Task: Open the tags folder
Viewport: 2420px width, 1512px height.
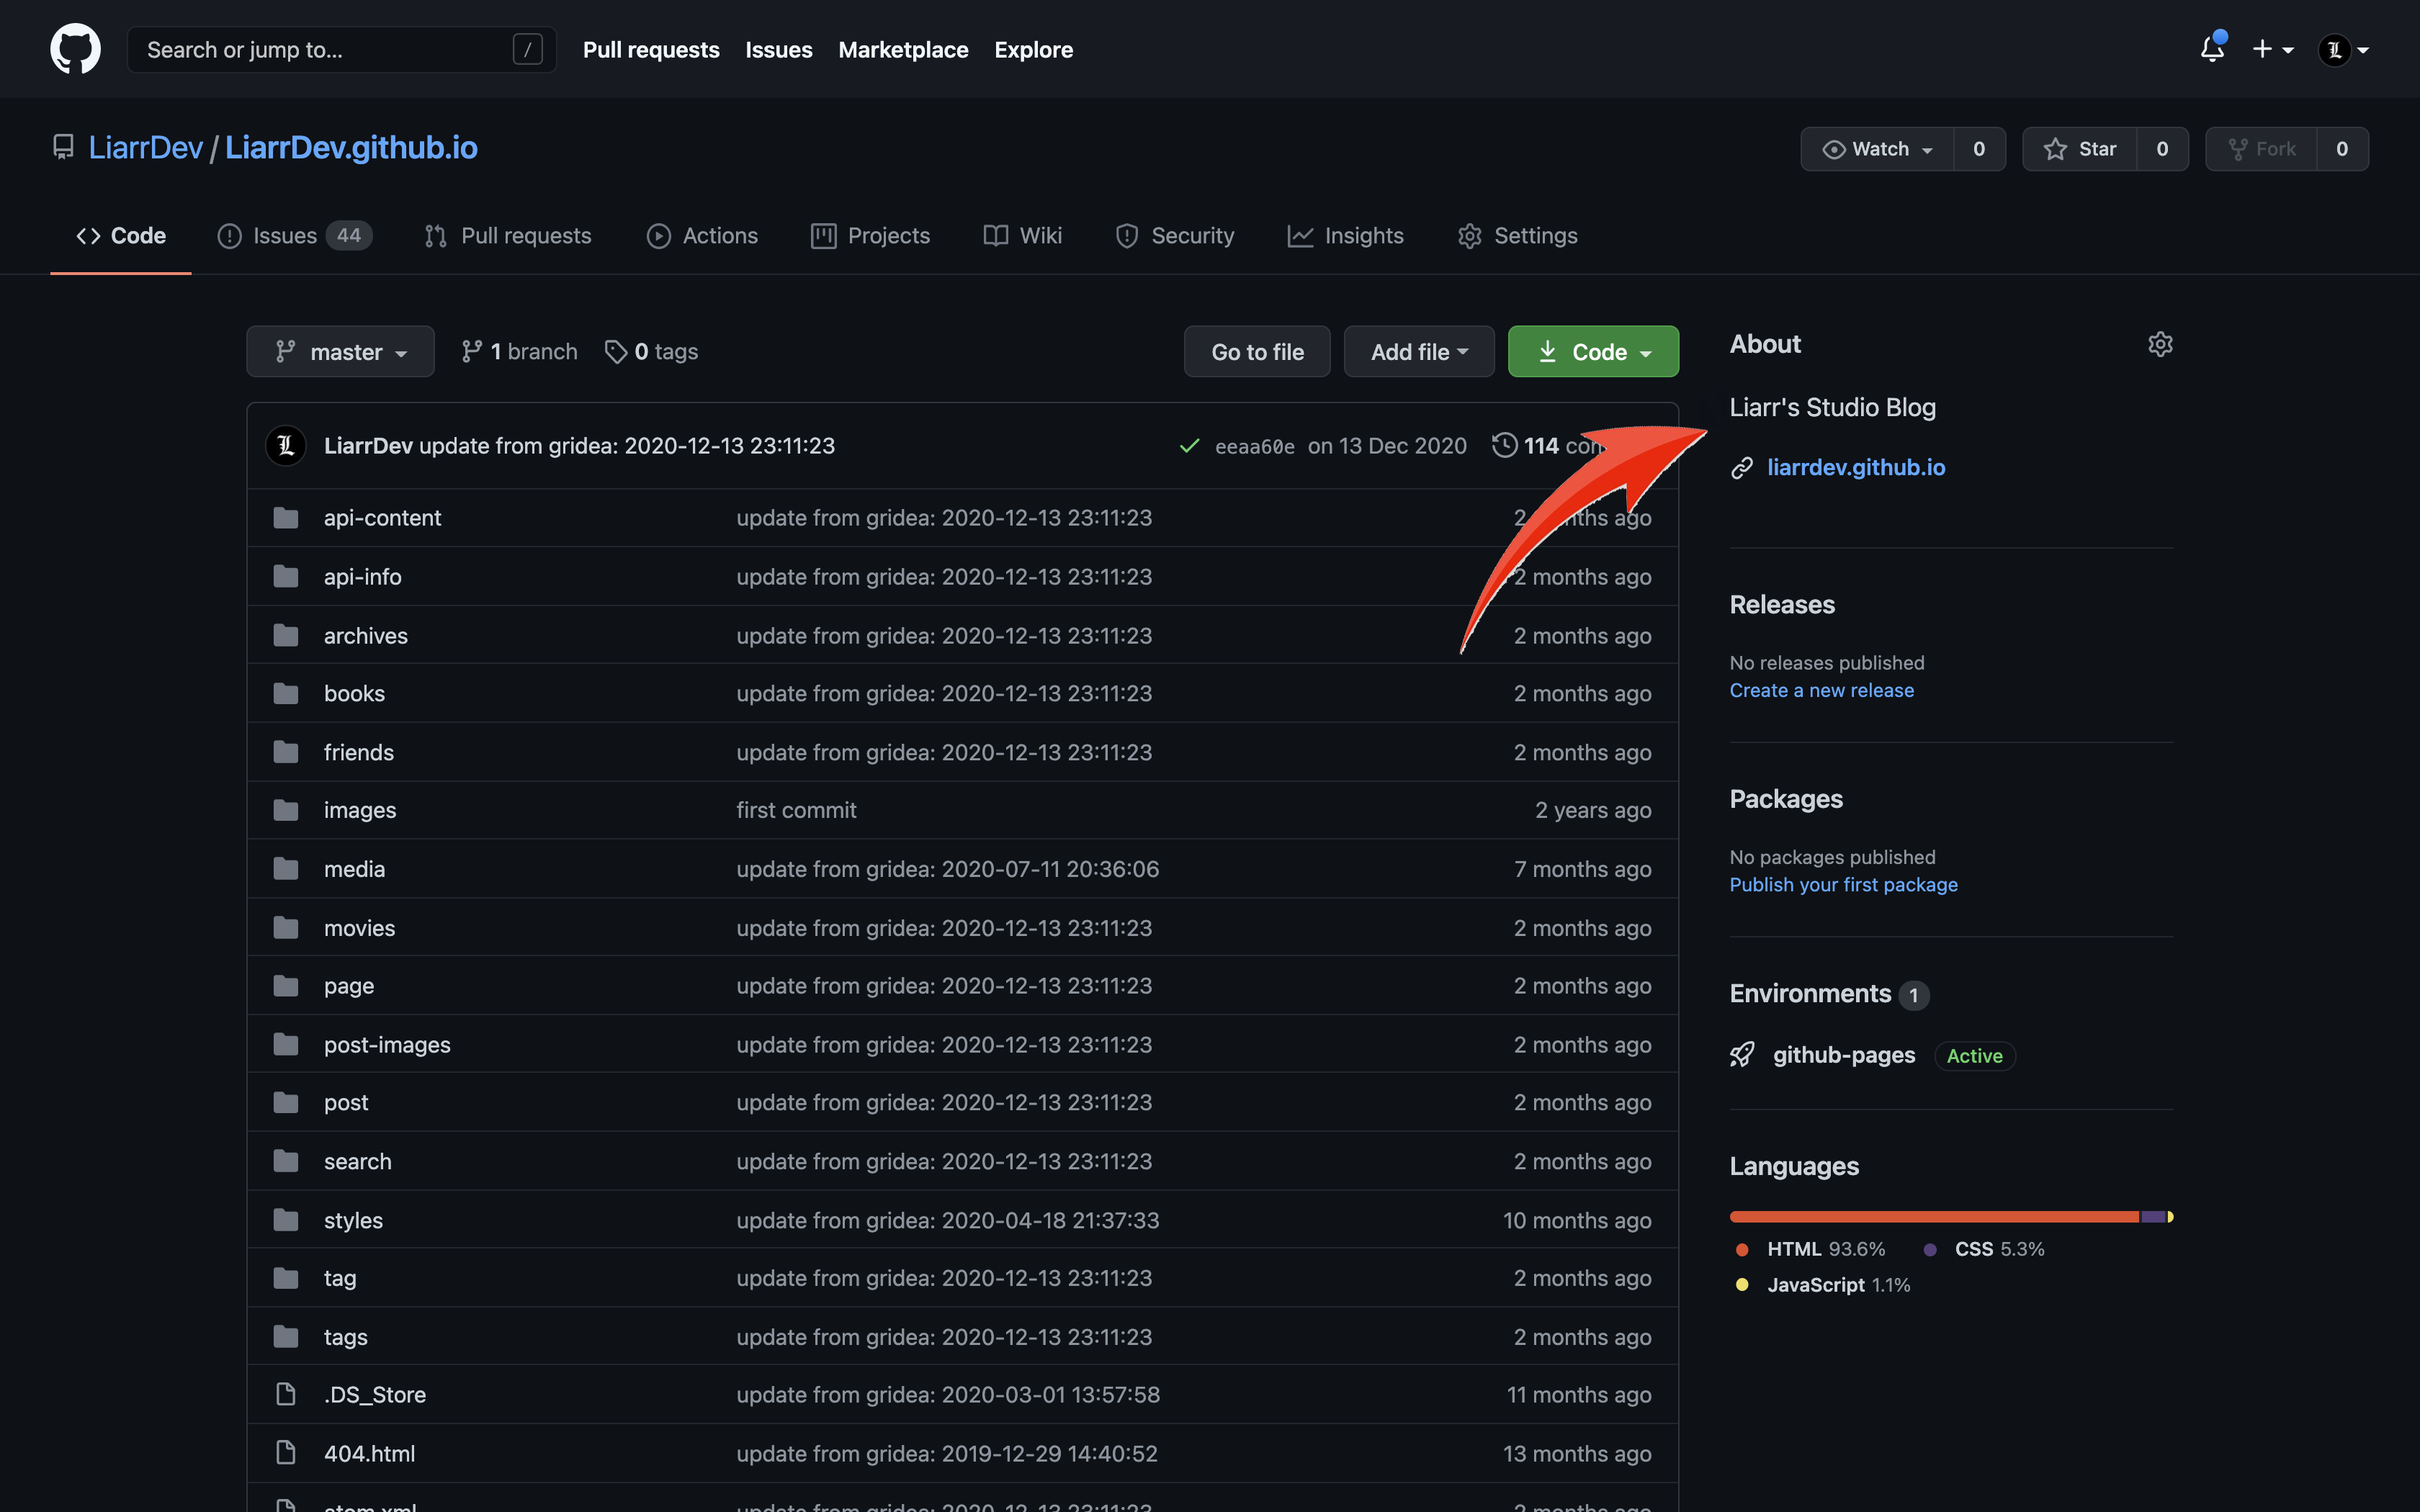Action: pyautogui.click(x=345, y=1337)
